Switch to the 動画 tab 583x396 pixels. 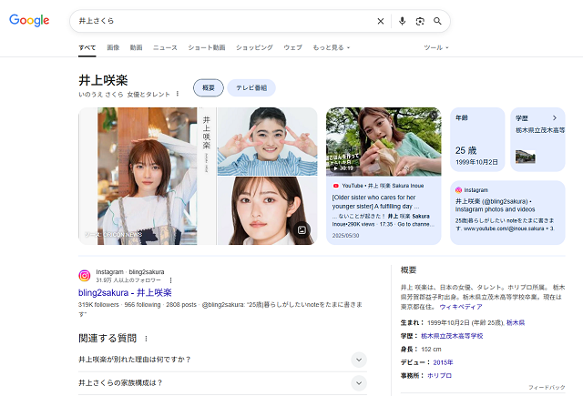click(136, 47)
